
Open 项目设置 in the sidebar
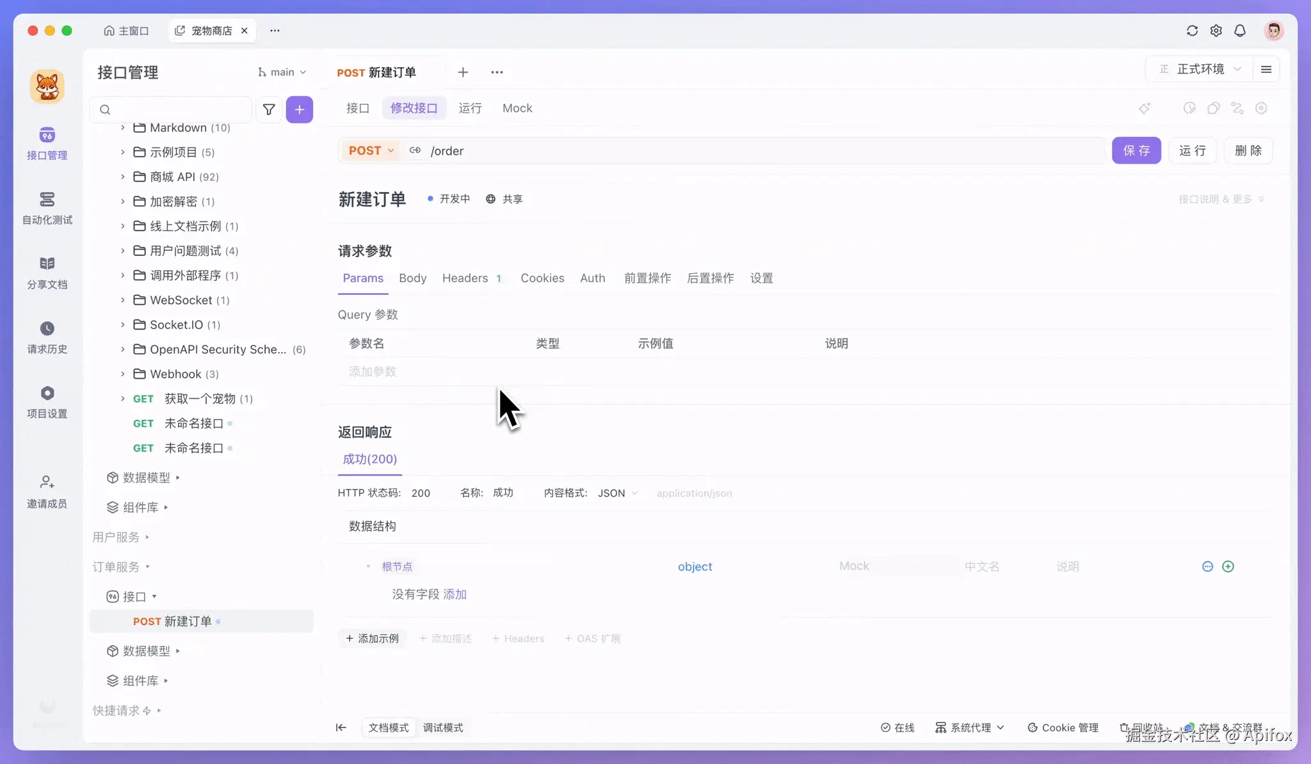(47, 402)
